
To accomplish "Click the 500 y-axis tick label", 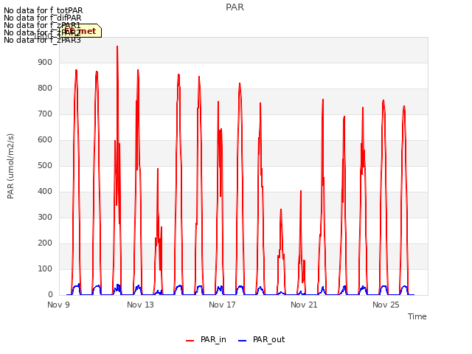I will pos(45,165).
